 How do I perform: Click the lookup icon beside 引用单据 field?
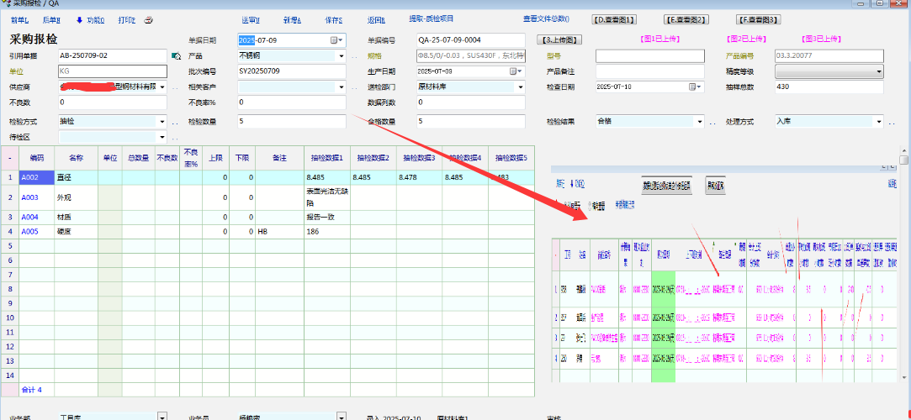[x=176, y=55]
